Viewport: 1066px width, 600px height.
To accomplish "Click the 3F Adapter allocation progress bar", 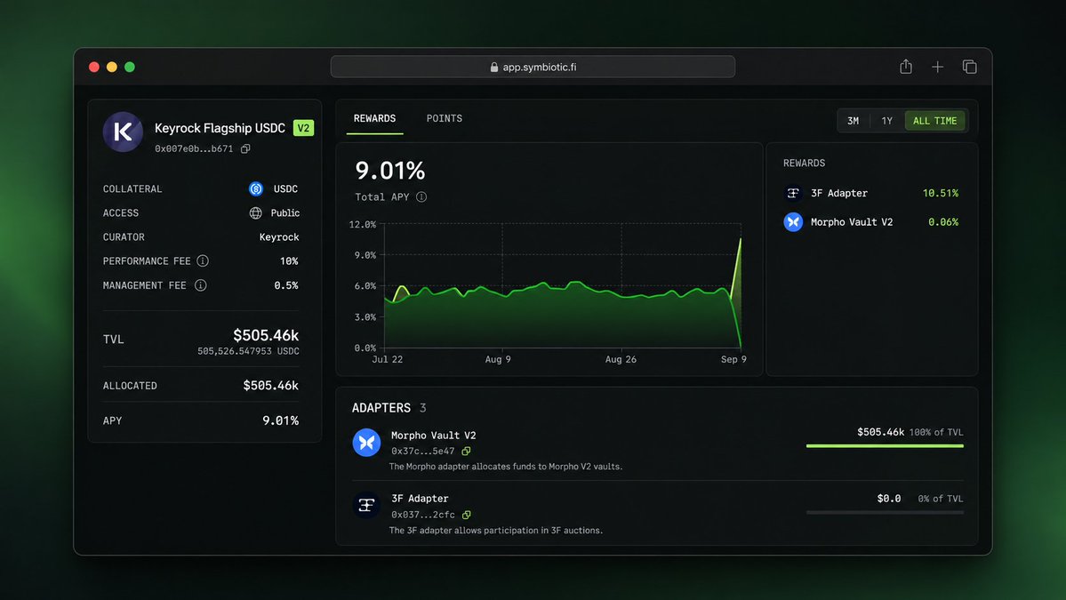I will click(885, 512).
